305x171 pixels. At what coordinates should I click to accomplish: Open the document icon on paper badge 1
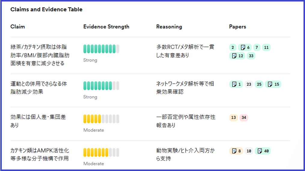click(x=234, y=84)
